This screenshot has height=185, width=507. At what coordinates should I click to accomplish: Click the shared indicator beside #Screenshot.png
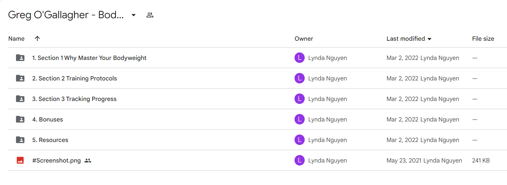pyautogui.click(x=88, y=160)
